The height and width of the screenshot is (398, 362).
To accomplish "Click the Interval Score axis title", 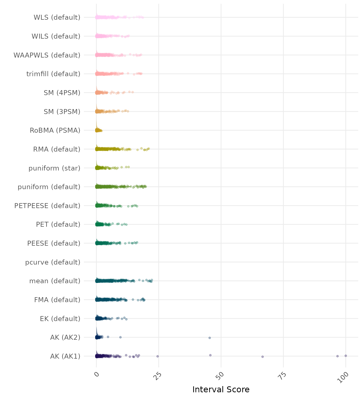I will click(221, 389).
